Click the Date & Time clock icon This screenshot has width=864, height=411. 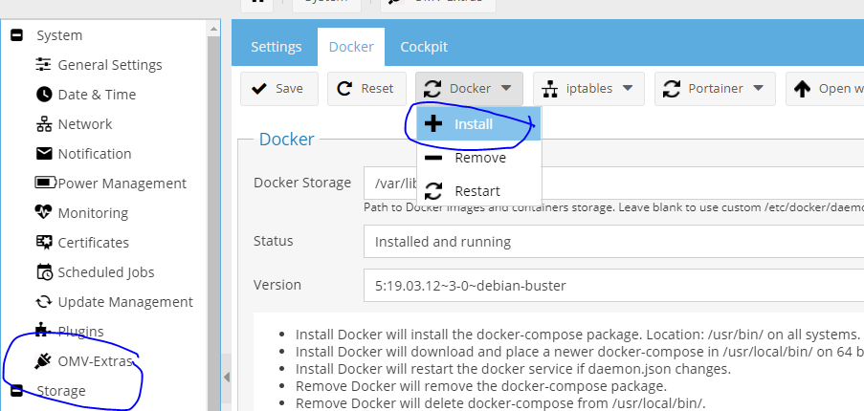[44, 95]
